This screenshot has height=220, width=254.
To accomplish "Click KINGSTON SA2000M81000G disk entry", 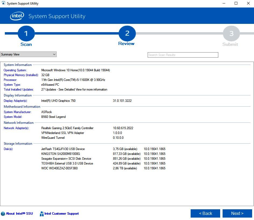I will [61, 154].
